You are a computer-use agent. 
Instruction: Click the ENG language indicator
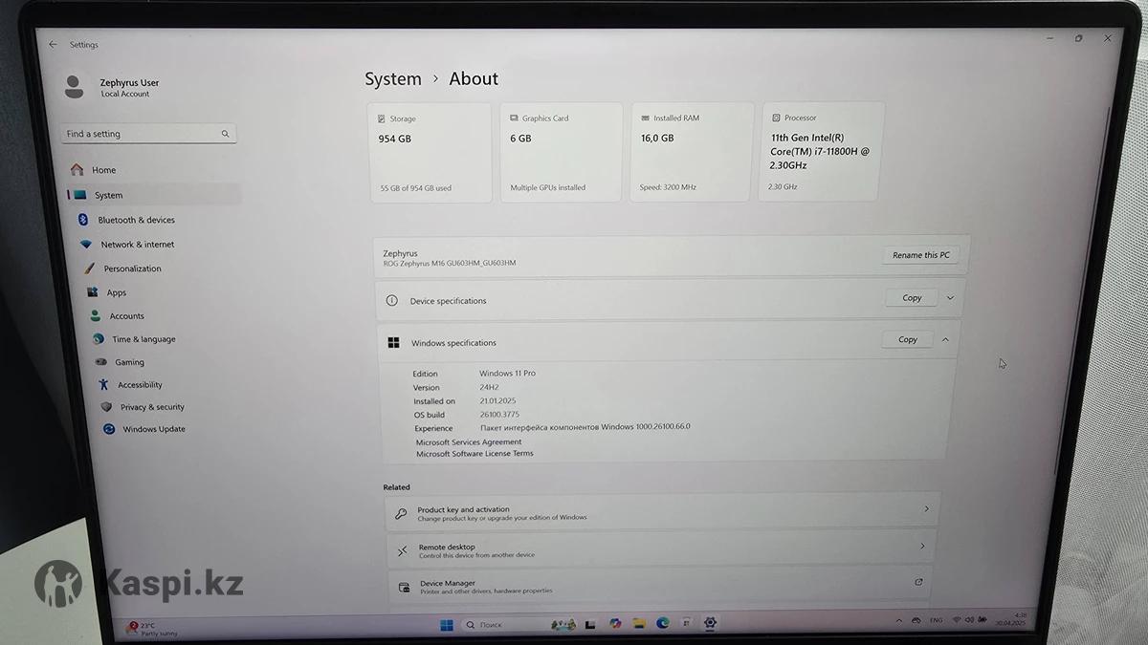(x=936, y=621)
